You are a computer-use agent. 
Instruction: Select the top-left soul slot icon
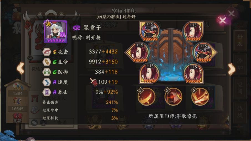149,31
